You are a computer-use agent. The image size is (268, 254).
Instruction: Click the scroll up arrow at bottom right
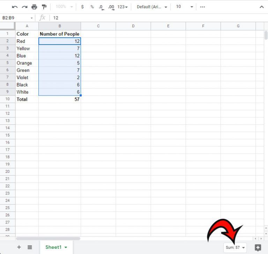[266, 228]
